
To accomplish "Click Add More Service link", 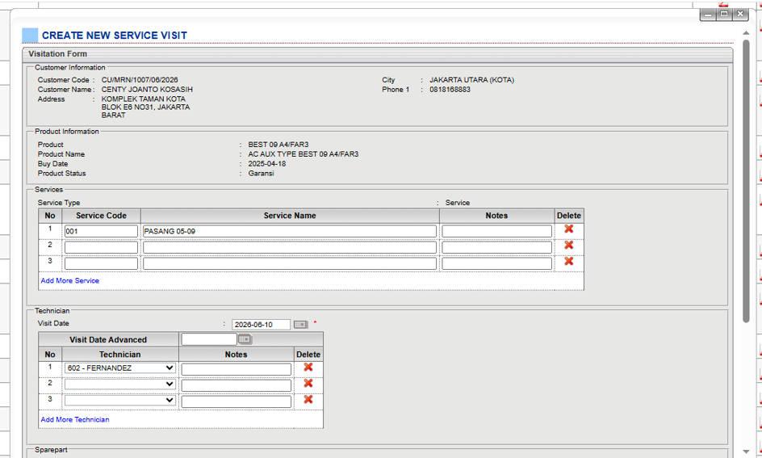I will tap(70, 280).
